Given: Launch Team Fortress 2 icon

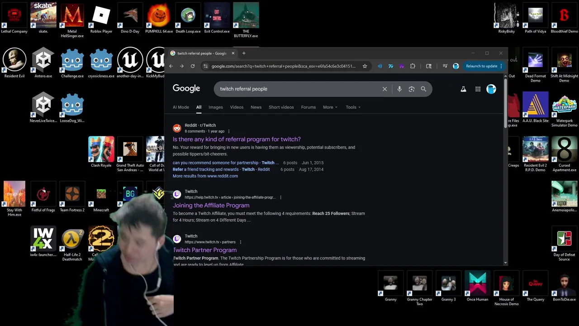Looking at the screenshot, I should (x=72, y=197).
